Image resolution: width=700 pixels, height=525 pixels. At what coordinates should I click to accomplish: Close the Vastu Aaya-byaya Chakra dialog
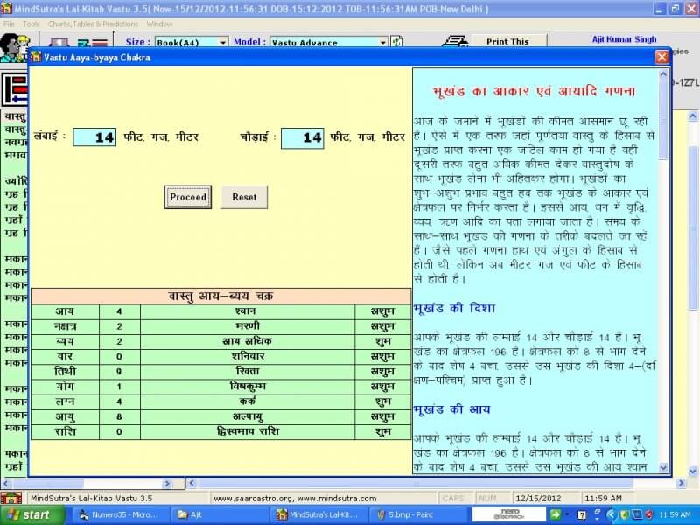[661, 57]
